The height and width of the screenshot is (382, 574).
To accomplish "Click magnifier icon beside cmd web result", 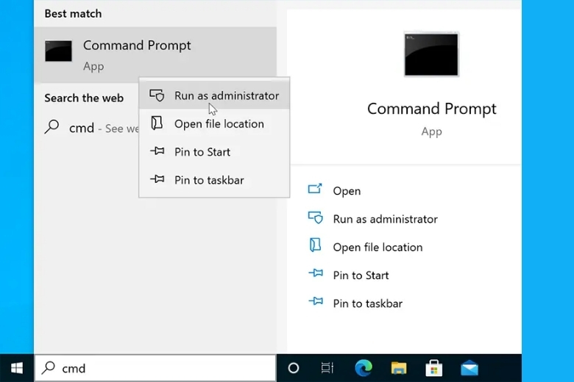I will [52, 127].
